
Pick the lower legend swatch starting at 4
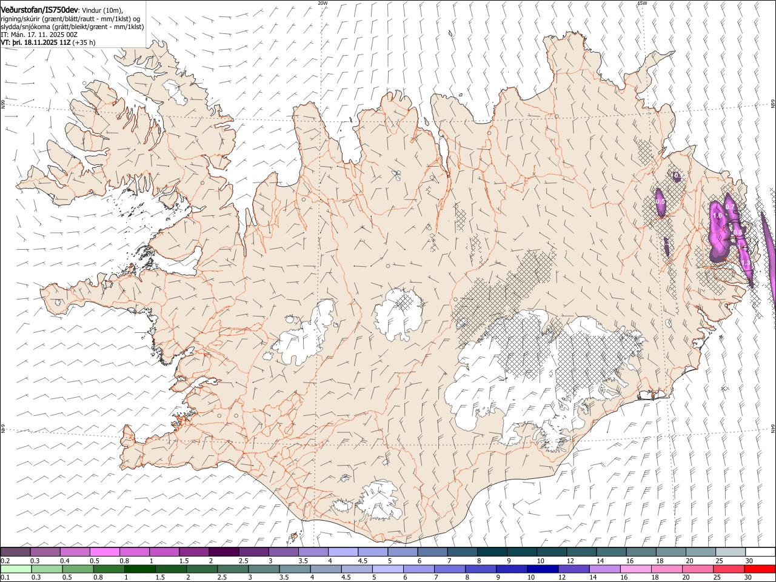(x=326, y=569)
